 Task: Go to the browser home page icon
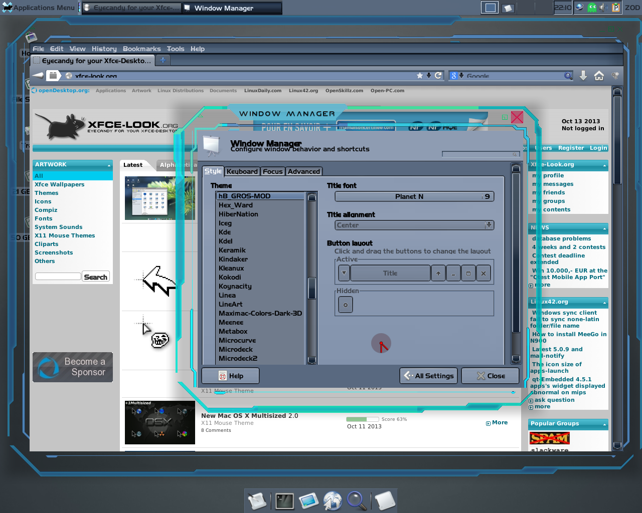(x=599, y=75)
